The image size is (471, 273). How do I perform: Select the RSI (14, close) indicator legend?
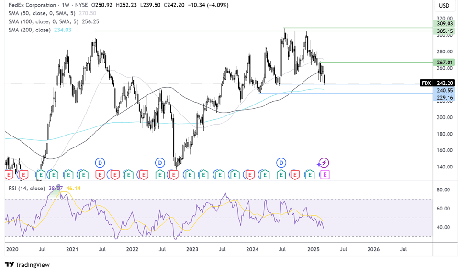pos(27,188)
